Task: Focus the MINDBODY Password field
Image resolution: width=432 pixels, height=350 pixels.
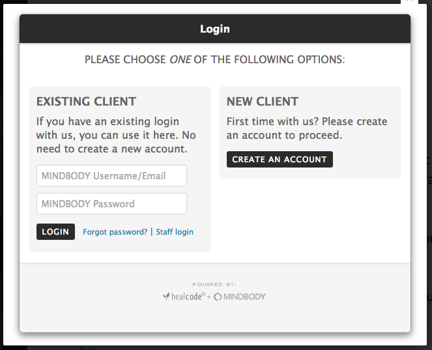Action: (x=111, y=203)
